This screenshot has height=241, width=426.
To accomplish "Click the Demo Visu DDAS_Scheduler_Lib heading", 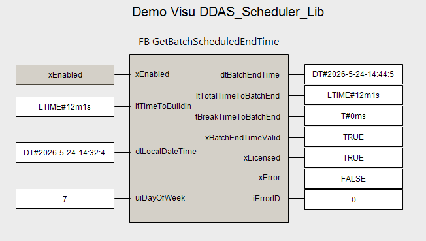I will tap(228, 12).
